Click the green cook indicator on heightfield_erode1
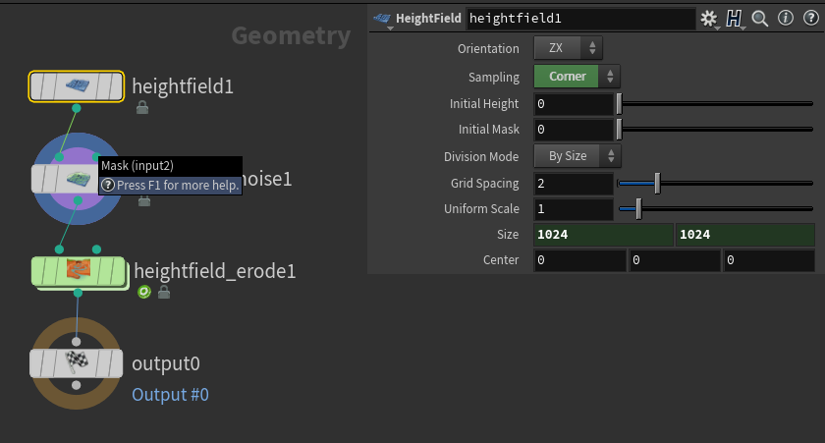The width and height of the screenshot is (825, 443). point(144,292)
